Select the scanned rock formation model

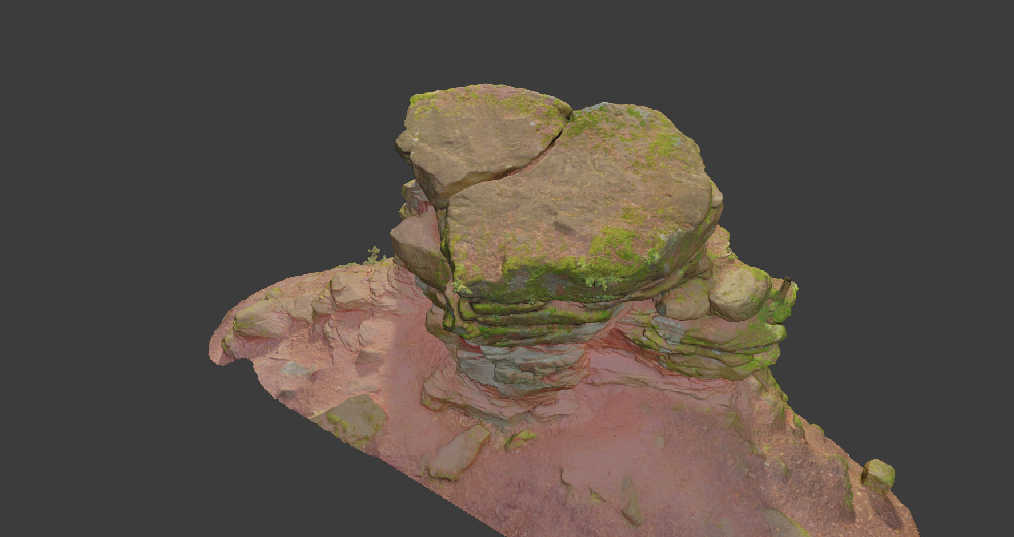[563, 311]
